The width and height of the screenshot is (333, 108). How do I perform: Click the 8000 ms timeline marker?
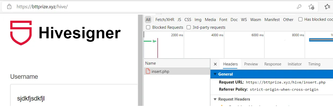[x=298, y=35]
